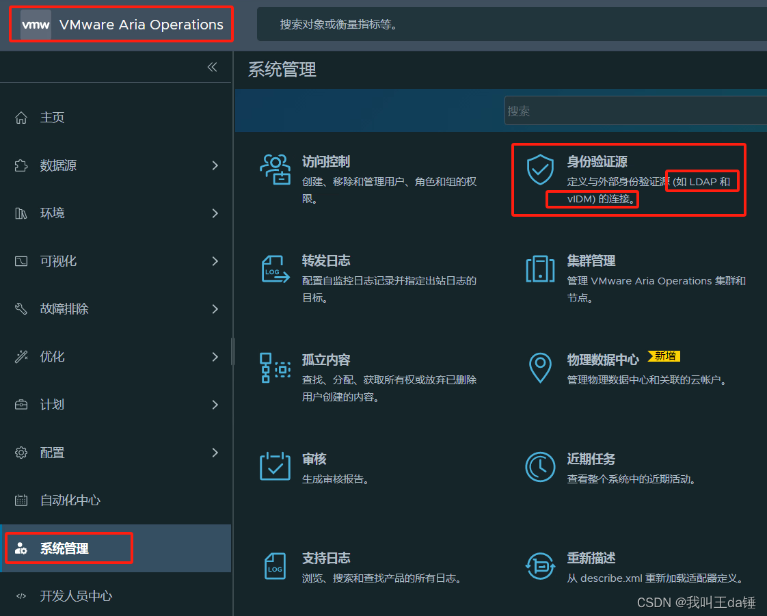The image size is (767, 616).
Task: Click the shield check icon for 身份验证源
Action: tap(540, 170)
